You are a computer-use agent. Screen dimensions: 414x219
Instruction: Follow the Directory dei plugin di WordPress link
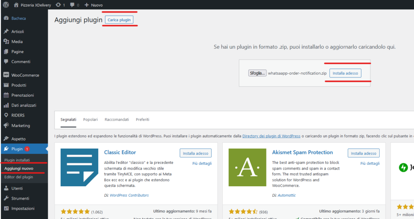click(271, 136)
